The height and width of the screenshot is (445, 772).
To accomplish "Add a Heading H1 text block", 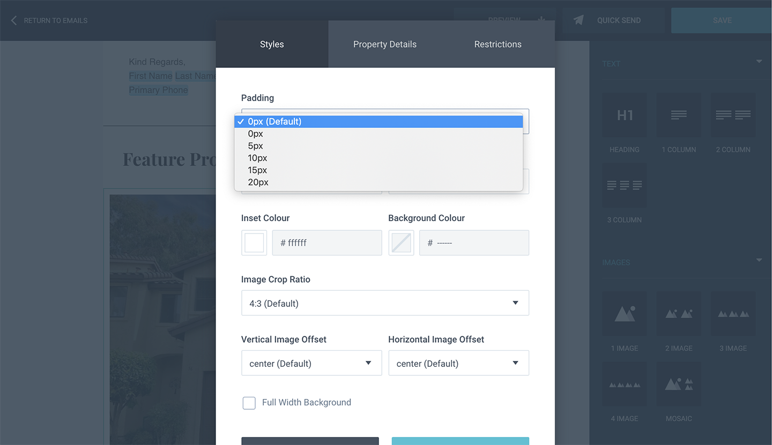I will (624, 115).
